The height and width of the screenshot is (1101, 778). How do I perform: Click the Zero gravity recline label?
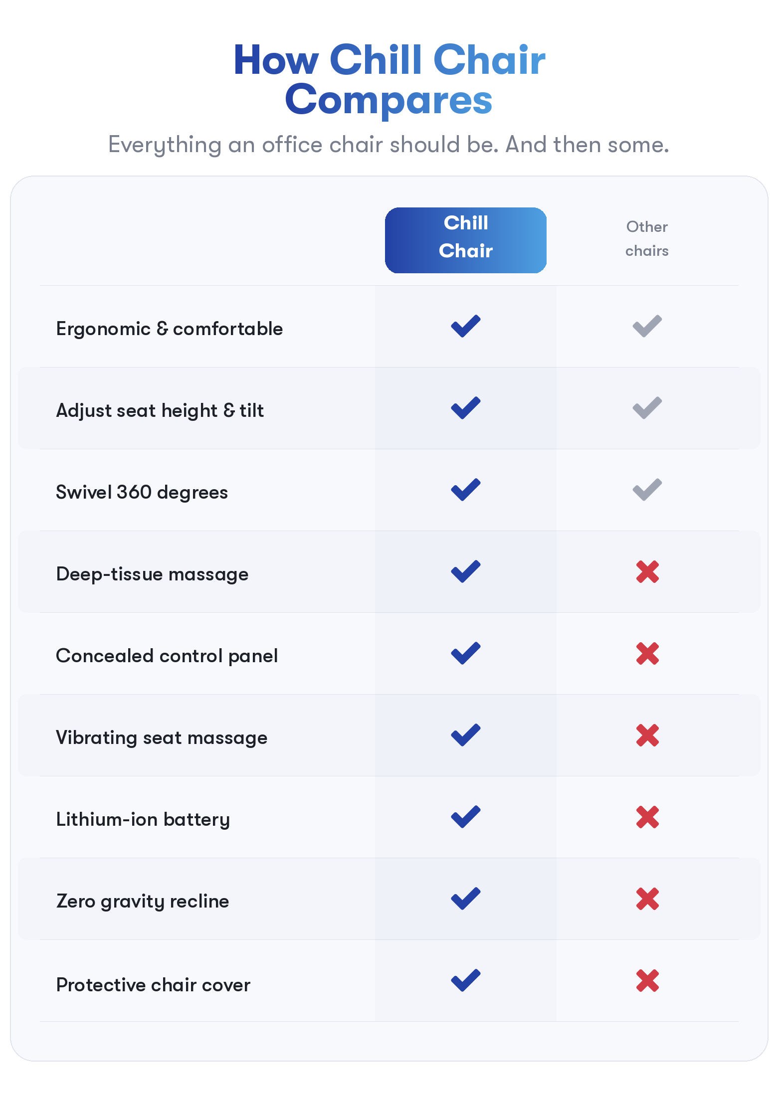(143, 901)
